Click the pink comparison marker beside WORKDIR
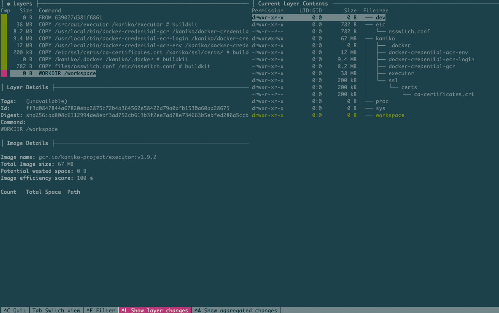This screenshot has height=313, width=499. click(x=4, y=74)
